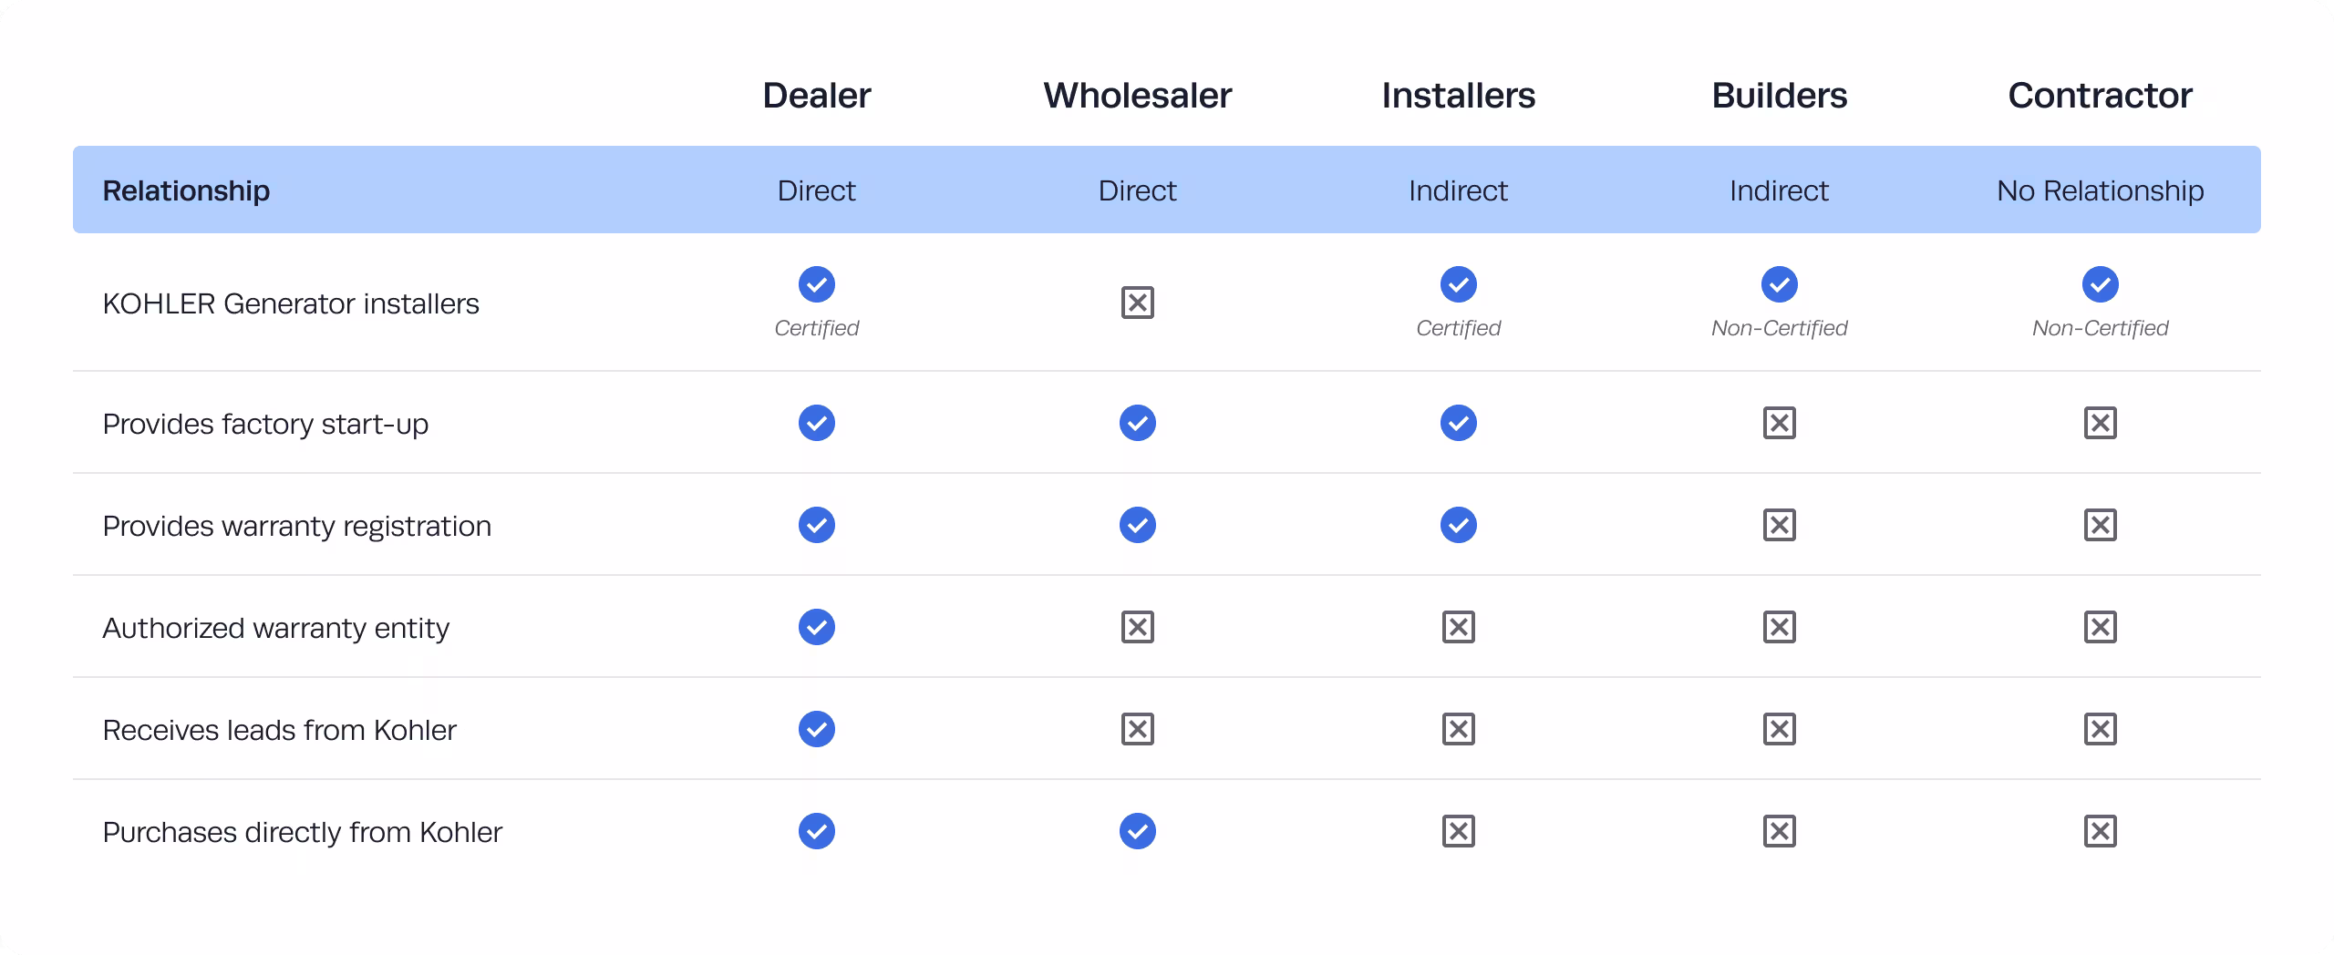Click Indirect under the Builders column

(x=1780, y=190)
